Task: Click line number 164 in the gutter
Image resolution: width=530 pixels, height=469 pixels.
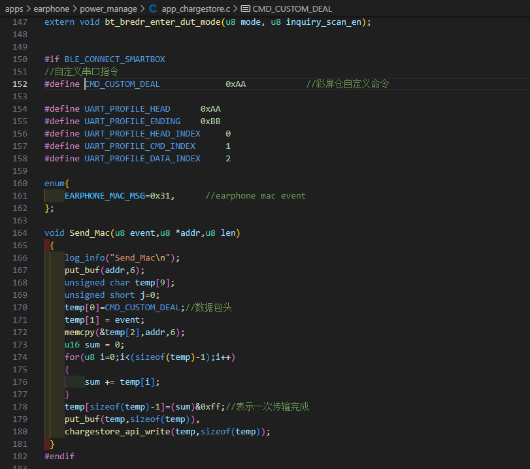Action: pyautogui.click(x=20, y=233)
